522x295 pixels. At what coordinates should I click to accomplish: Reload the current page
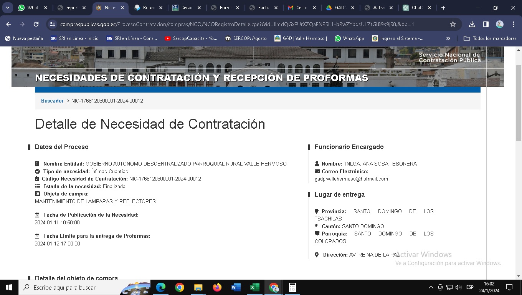coord(36,24)
